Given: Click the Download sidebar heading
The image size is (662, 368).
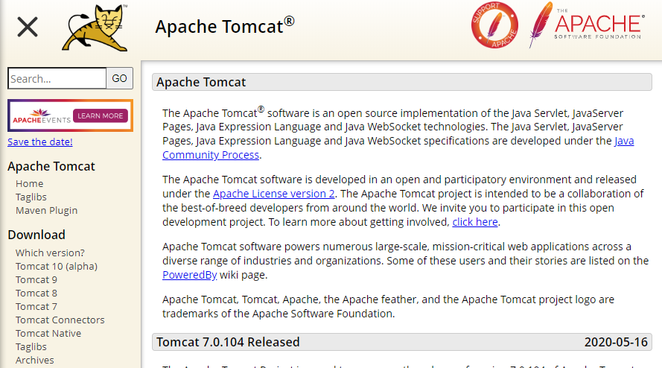Looking at the screenshot, I should (36, 235).
